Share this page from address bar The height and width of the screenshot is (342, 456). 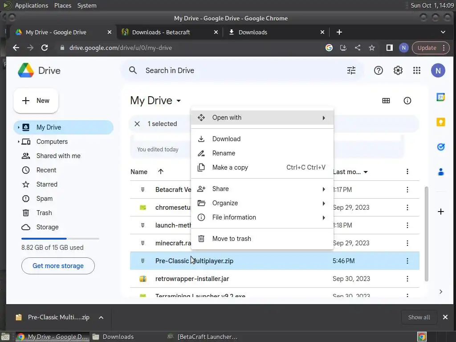click(x=358, y=48)
